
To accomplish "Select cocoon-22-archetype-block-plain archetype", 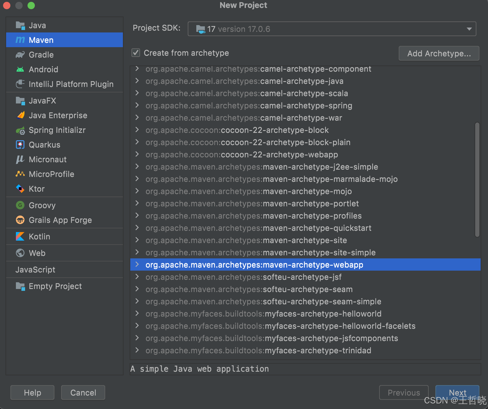I will click(x=305, y=142).
